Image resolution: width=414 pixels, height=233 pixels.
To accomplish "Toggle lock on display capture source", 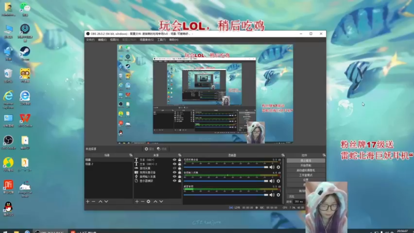I will tap(180, 181).
